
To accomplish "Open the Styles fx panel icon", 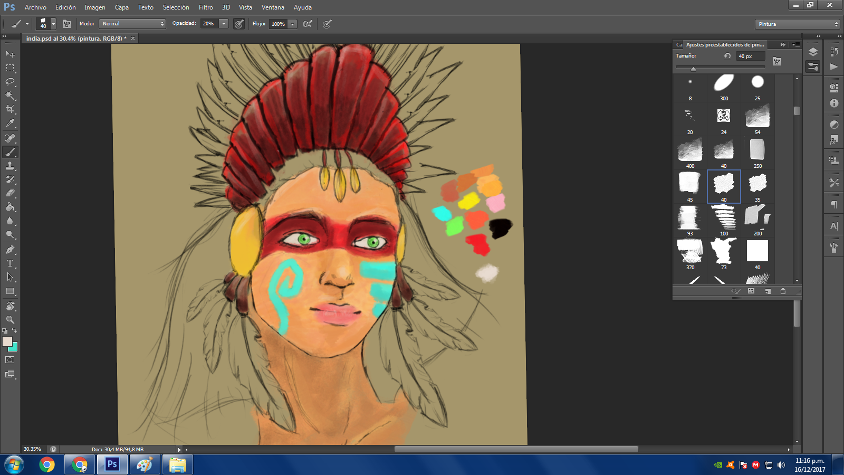I will 834,140.
